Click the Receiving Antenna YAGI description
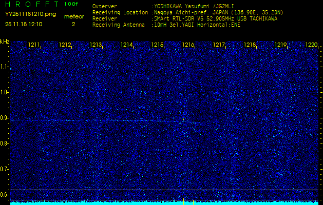 196,24
